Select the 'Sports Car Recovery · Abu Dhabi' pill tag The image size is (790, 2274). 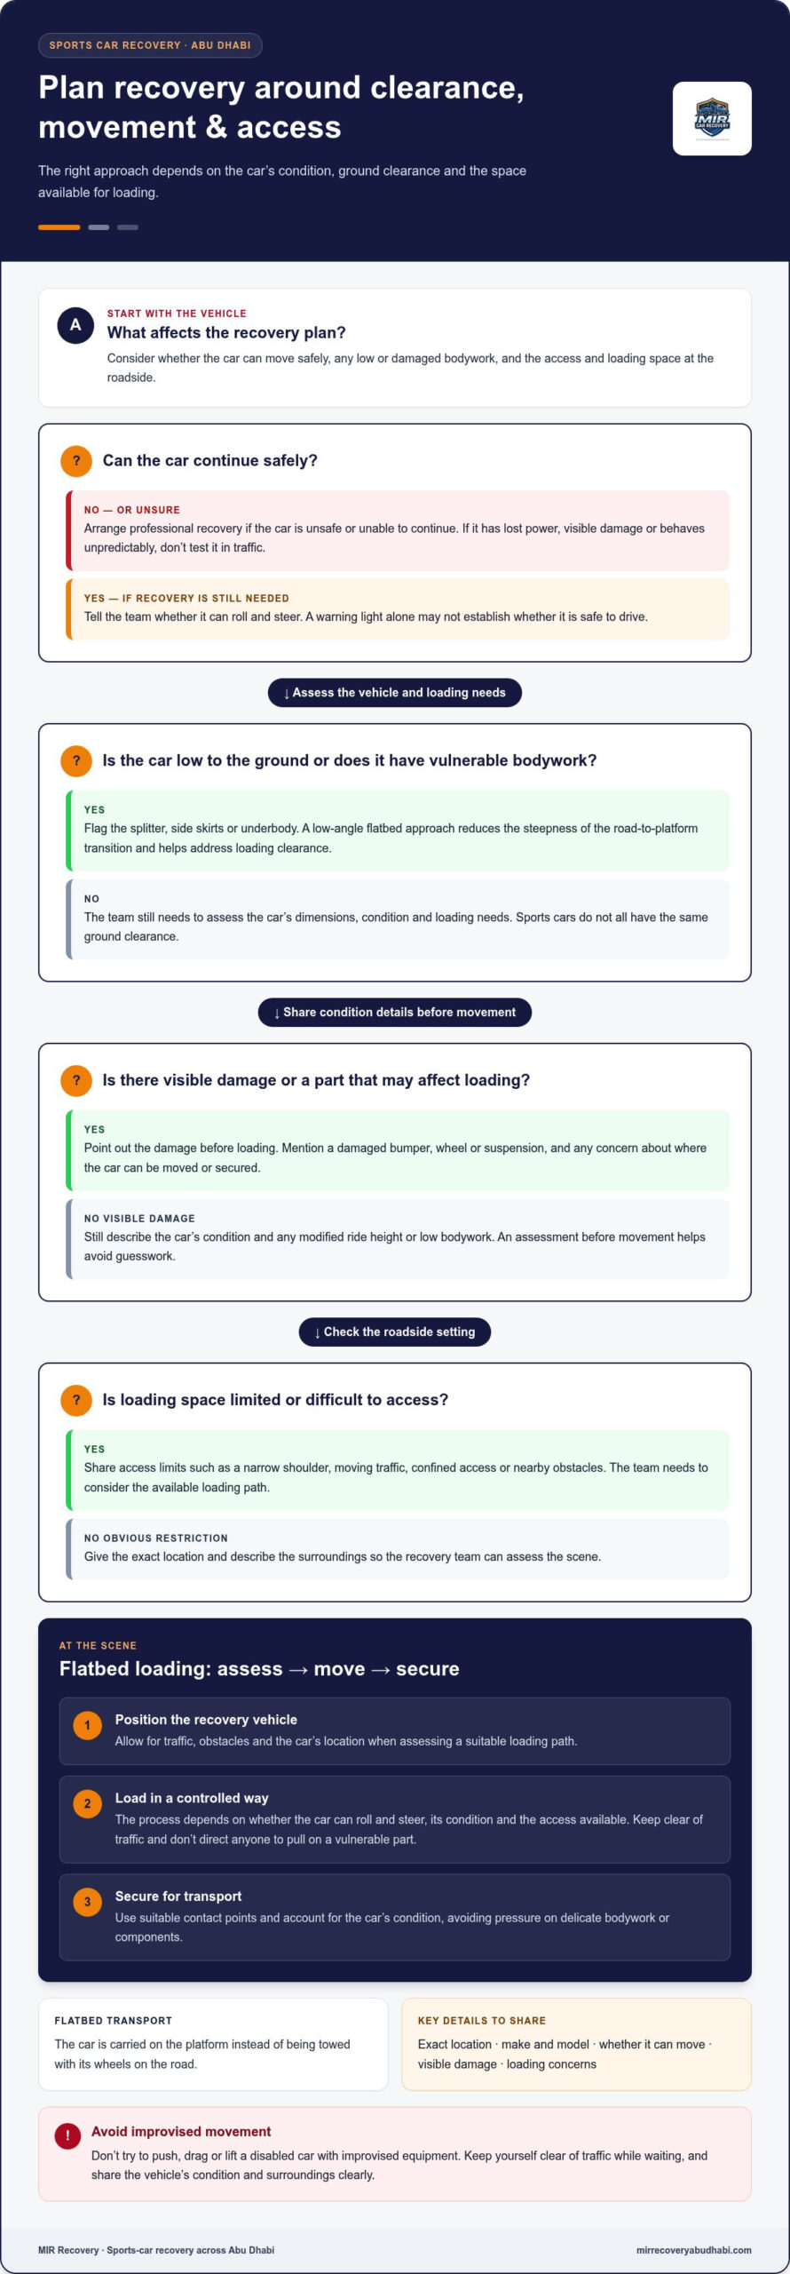pos(150,45)
